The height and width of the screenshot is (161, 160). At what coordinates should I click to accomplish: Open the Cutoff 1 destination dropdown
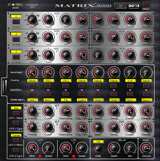point(32,99)
